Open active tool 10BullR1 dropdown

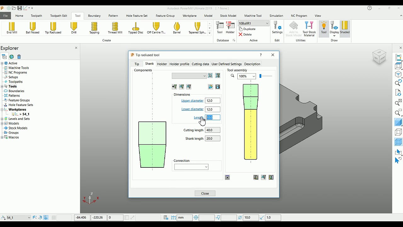(267, 23)
